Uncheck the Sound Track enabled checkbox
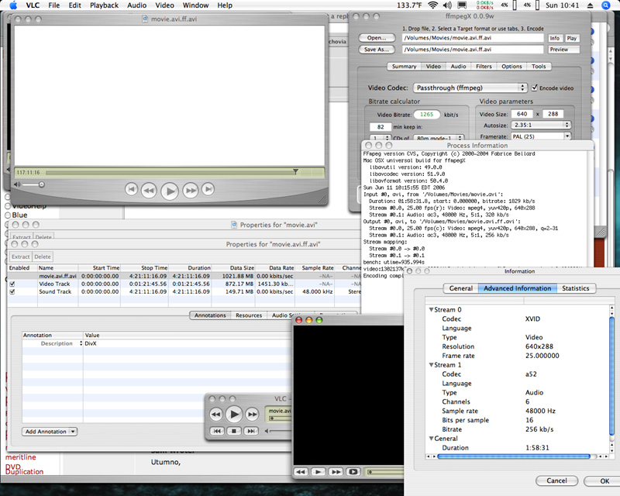This screenshot has width=620, height=496. point(12,292)
